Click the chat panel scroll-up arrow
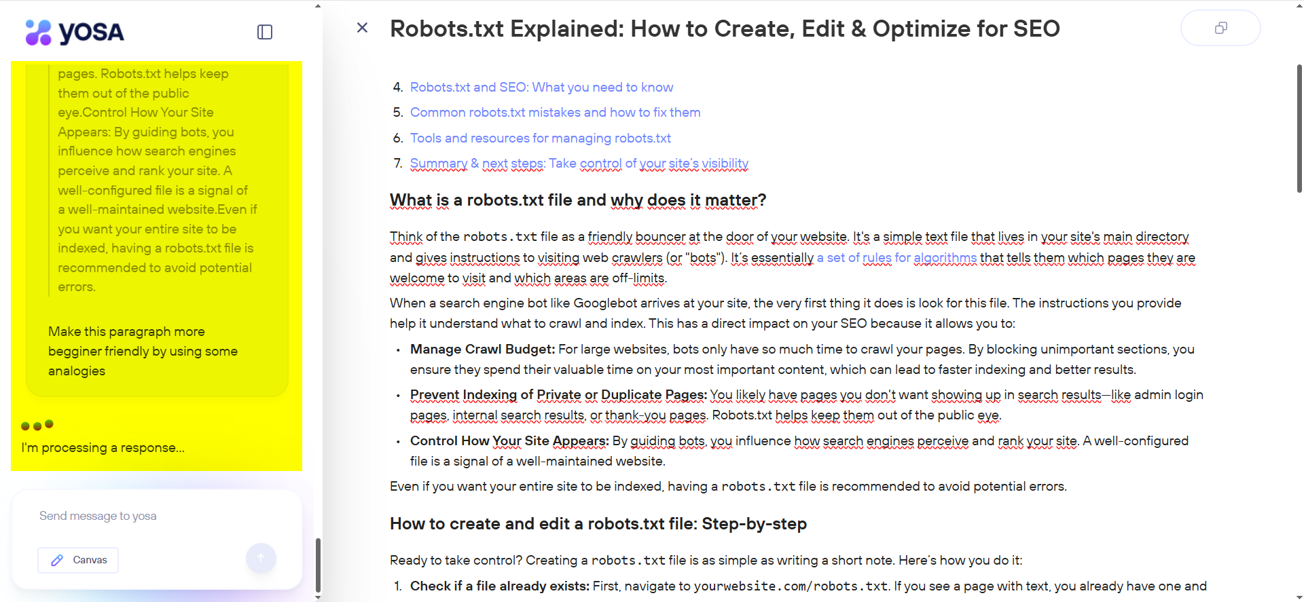Screen dimensions: 1304x602 point(318,6)
